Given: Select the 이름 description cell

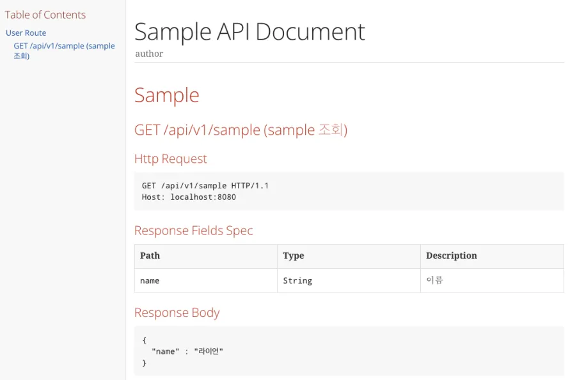Looking at the screenshot, I should point(492,280).
